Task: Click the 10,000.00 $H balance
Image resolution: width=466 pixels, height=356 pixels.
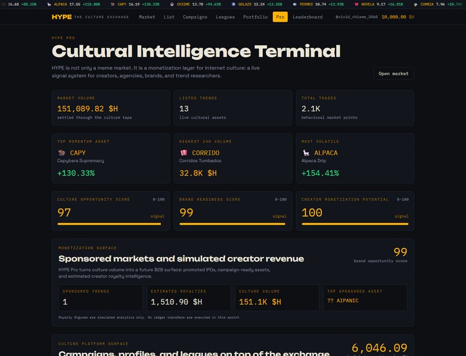Action: click(x=398, y=17)
